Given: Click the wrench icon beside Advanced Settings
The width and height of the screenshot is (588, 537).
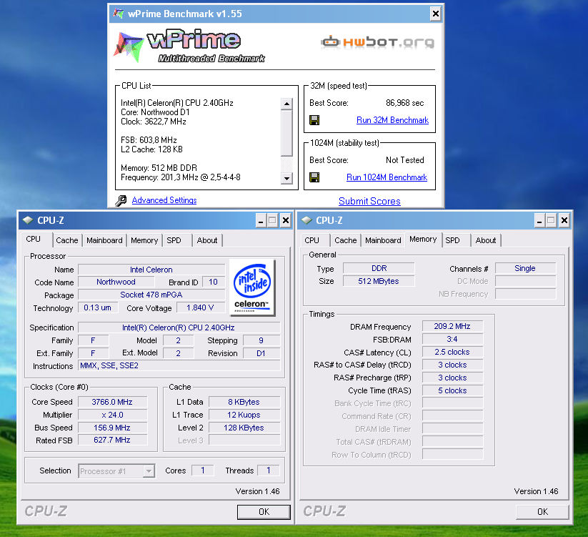Looking at the screenshot, I should pos(121,200).
